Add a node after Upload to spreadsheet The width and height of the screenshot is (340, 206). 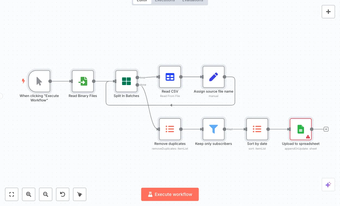click(326, 129)
